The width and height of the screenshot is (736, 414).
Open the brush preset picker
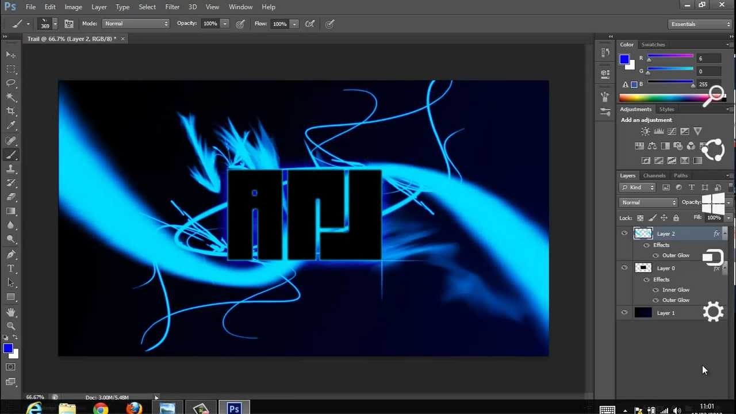pos(47,24)
